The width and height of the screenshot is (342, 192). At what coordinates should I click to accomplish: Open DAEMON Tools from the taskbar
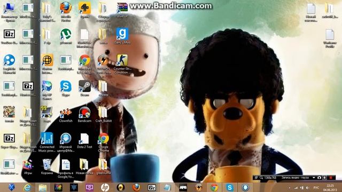coord(198,187)
